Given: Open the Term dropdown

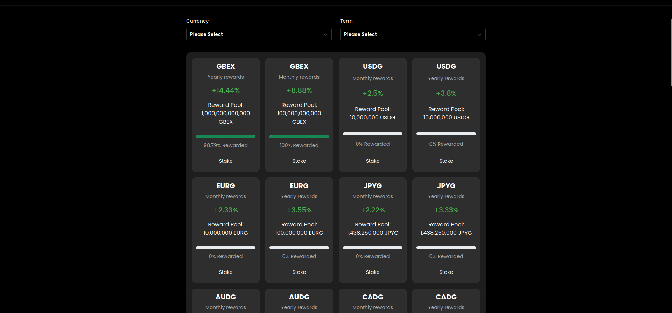Looking at the screenshot, I should click(x=412, y=34).
